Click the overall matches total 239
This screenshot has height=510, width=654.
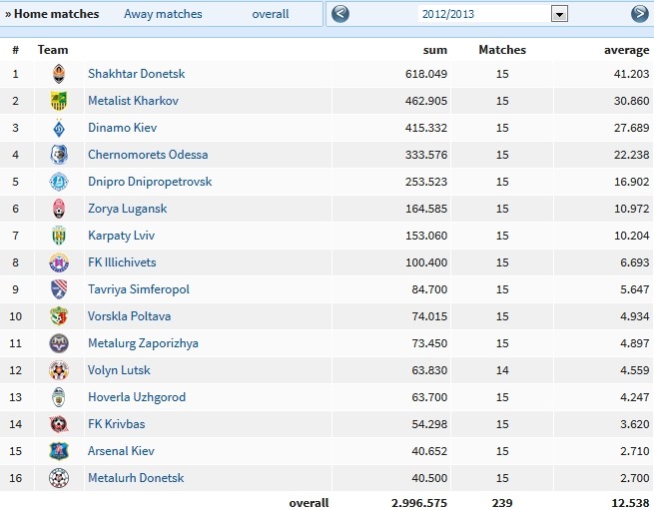coord(502,503)
